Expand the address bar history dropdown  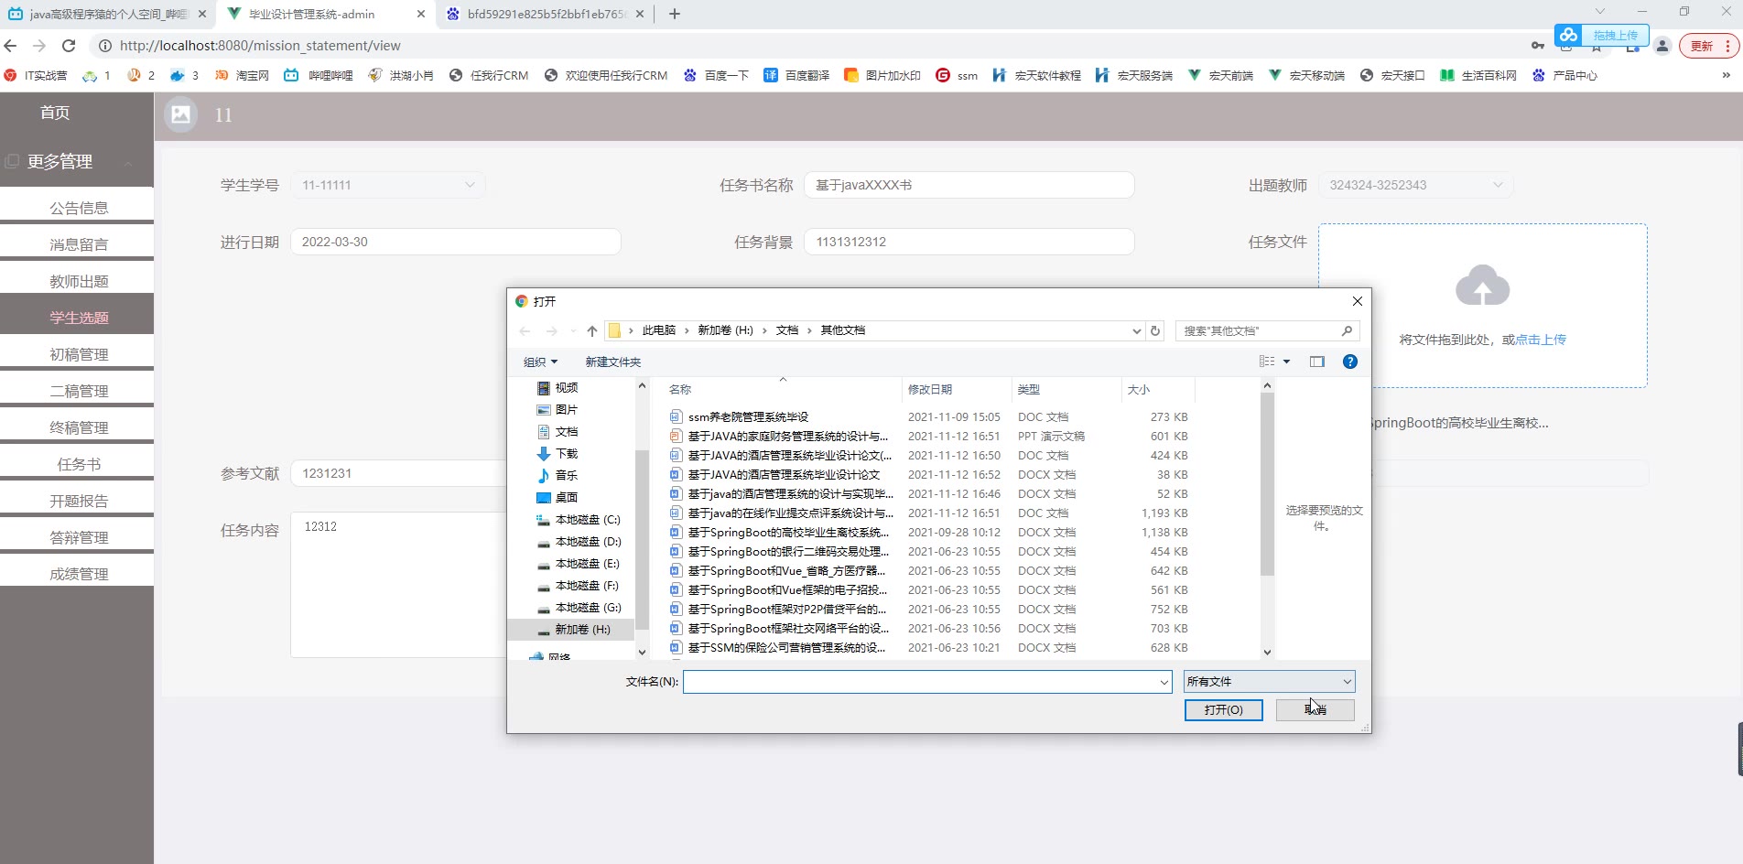[x=1136, y=330]
